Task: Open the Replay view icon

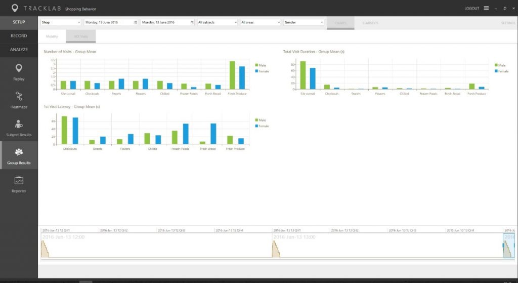Action: [19, 68]
